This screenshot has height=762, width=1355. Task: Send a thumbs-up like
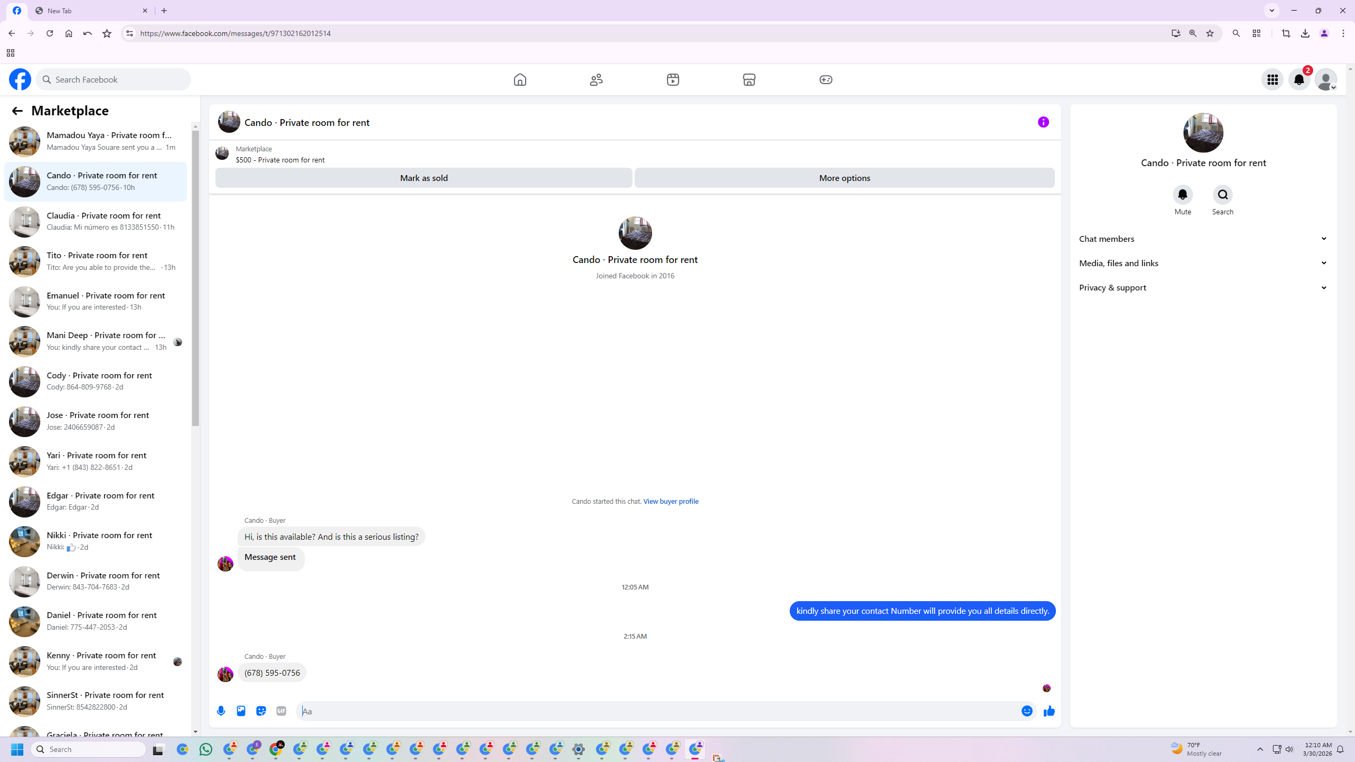point(1049,711)
